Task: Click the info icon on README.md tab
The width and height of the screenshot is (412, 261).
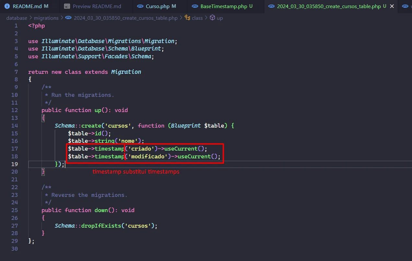Action: 7,6
